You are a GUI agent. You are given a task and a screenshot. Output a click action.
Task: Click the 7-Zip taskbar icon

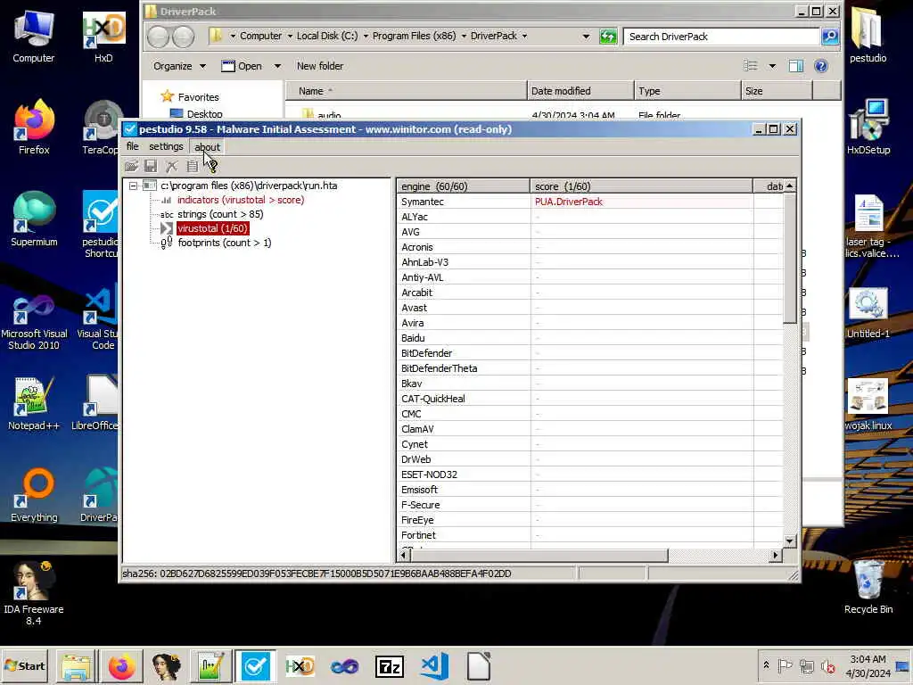[390, 665]
